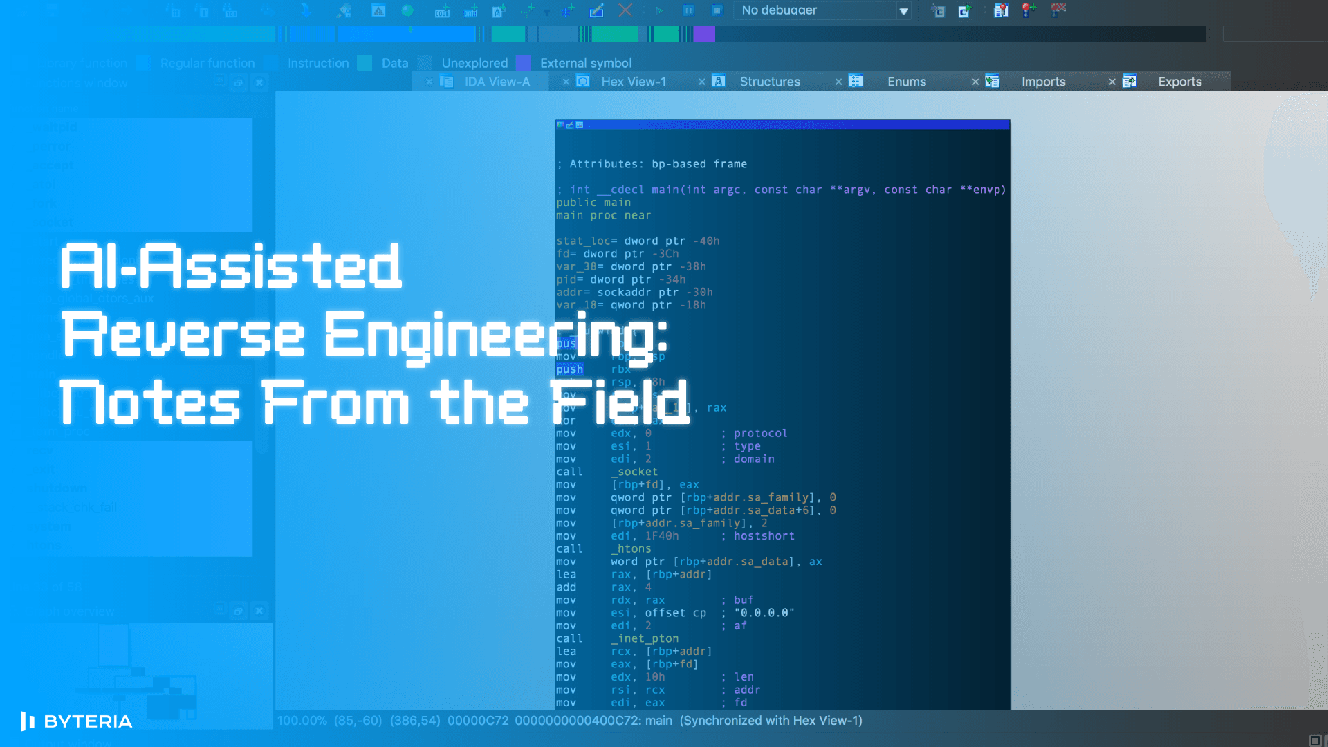Click the green circle toolbar icon

(407, 10)
